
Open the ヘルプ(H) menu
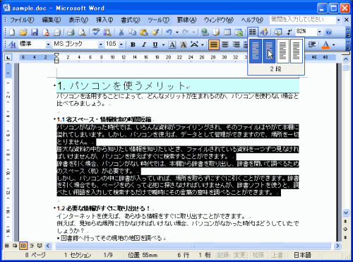coord(252,20)
